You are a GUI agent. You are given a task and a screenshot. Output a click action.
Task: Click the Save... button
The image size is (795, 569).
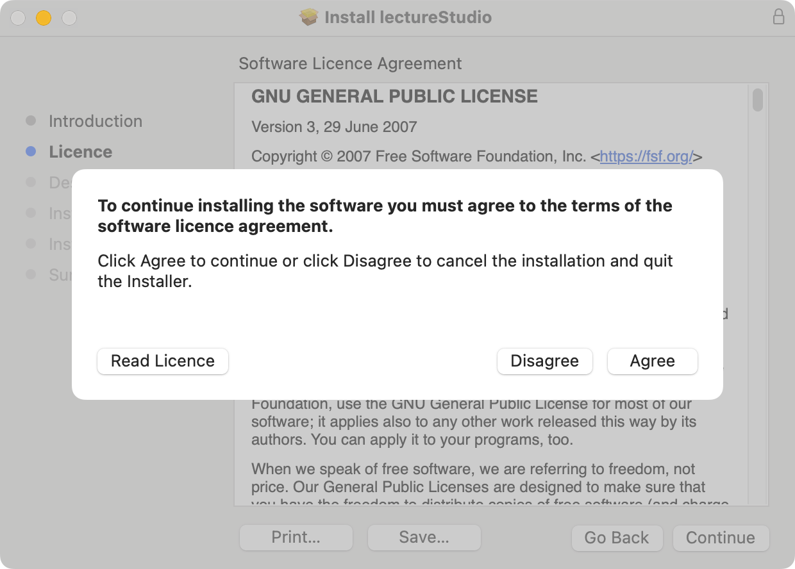pyautogui.click(x=424, y=538)
